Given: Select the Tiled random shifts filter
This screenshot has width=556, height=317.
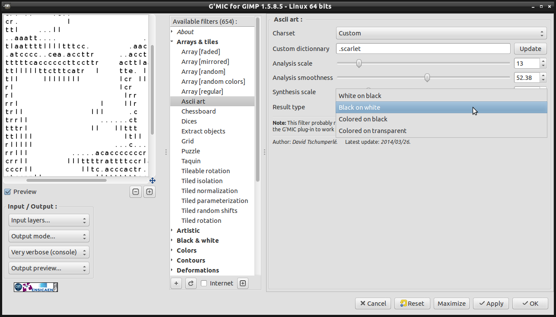Looking at the screenshot, I should coord(210,211).
